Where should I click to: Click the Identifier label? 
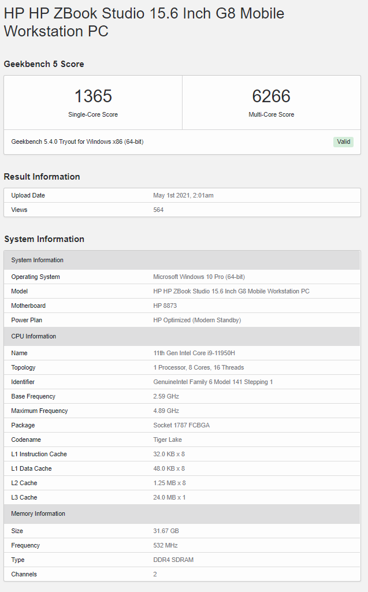[23, 382]
